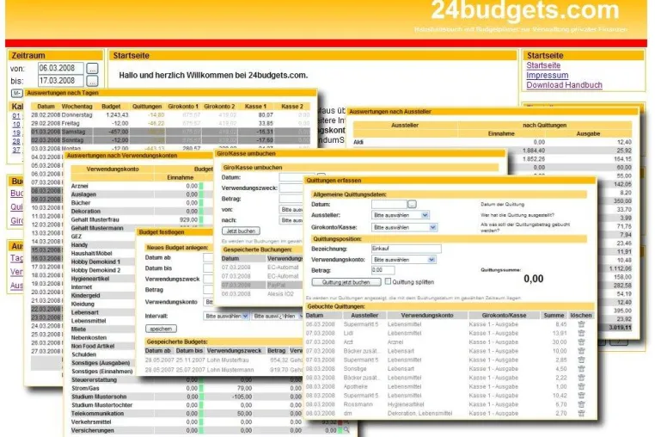Image resolution: width=655 pixels, height=437 pixels.
Task: Click the 'Summe' column header
Action: tap(554, 316)
